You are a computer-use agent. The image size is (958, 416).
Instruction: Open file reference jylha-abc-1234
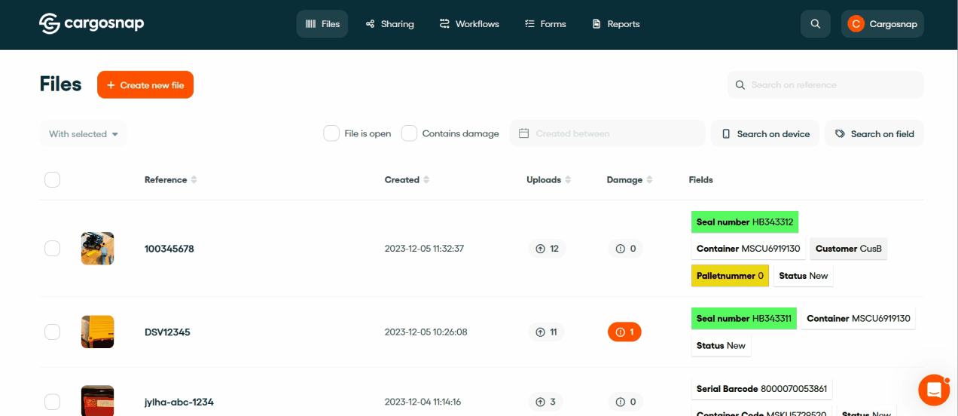pyautogui.click(x=179, y=402)
